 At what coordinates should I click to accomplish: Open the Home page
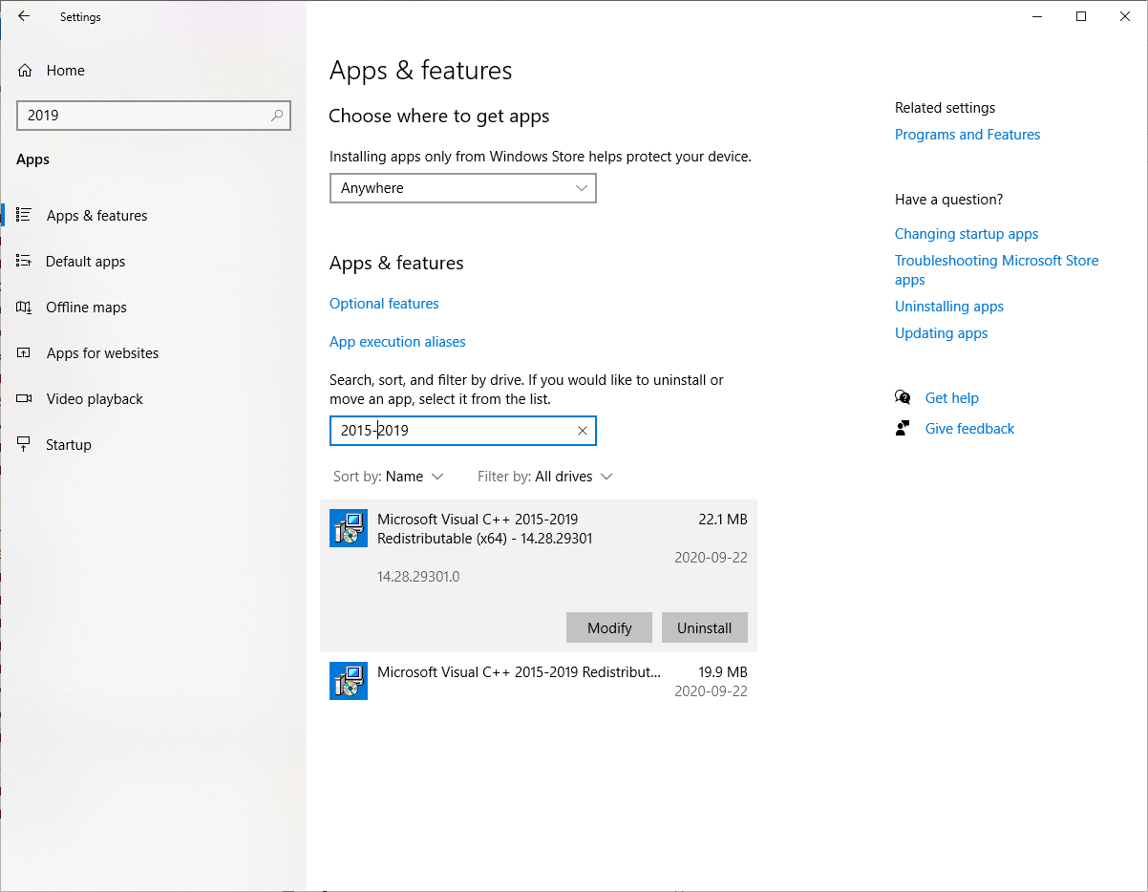(x=65, y=71)
